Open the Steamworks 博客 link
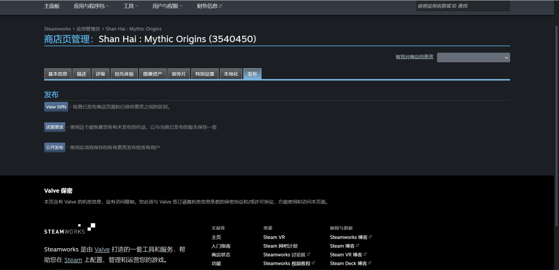Screen dimensions: 559x270 click(351, 237)
